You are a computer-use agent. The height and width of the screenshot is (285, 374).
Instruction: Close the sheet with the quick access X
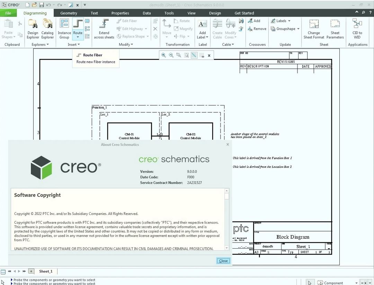coord(78,5)
